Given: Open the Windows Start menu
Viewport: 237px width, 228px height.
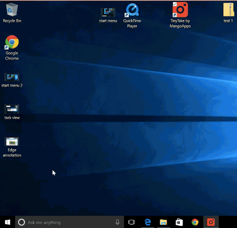Looking at the screenshot, I should pos(7,222).
